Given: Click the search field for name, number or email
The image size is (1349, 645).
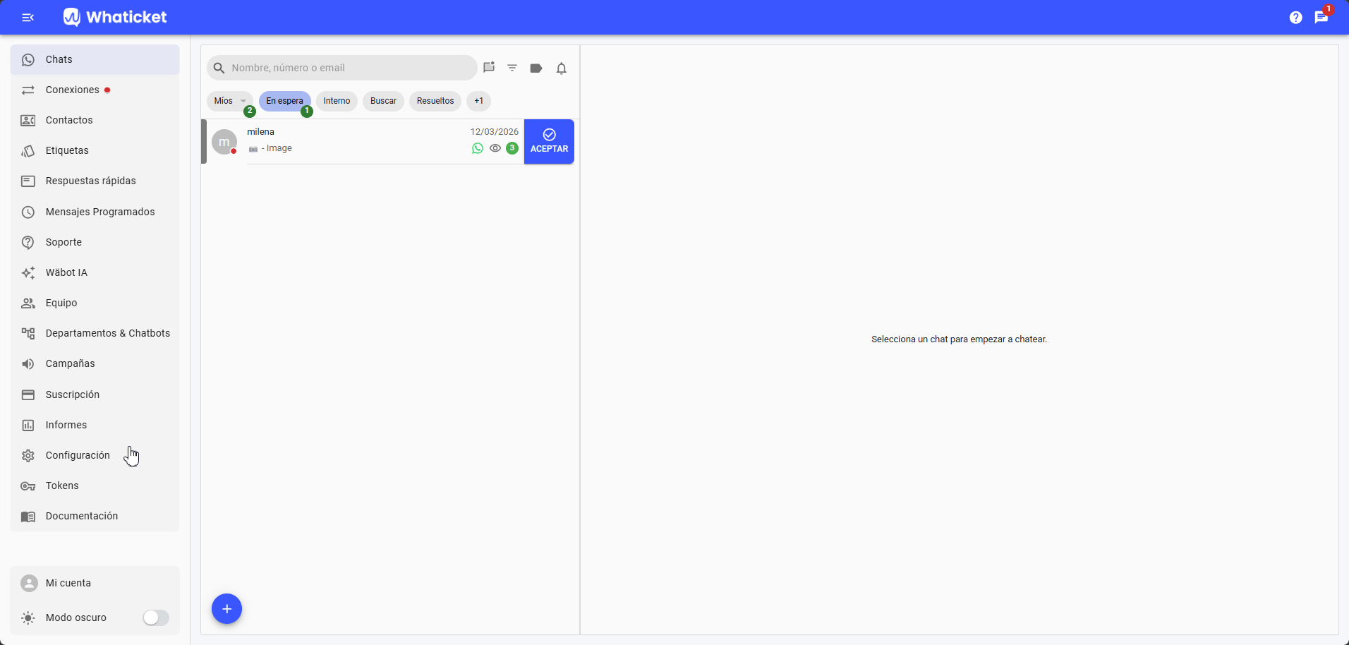Looking at the screenshot, I should coord(342,68).
